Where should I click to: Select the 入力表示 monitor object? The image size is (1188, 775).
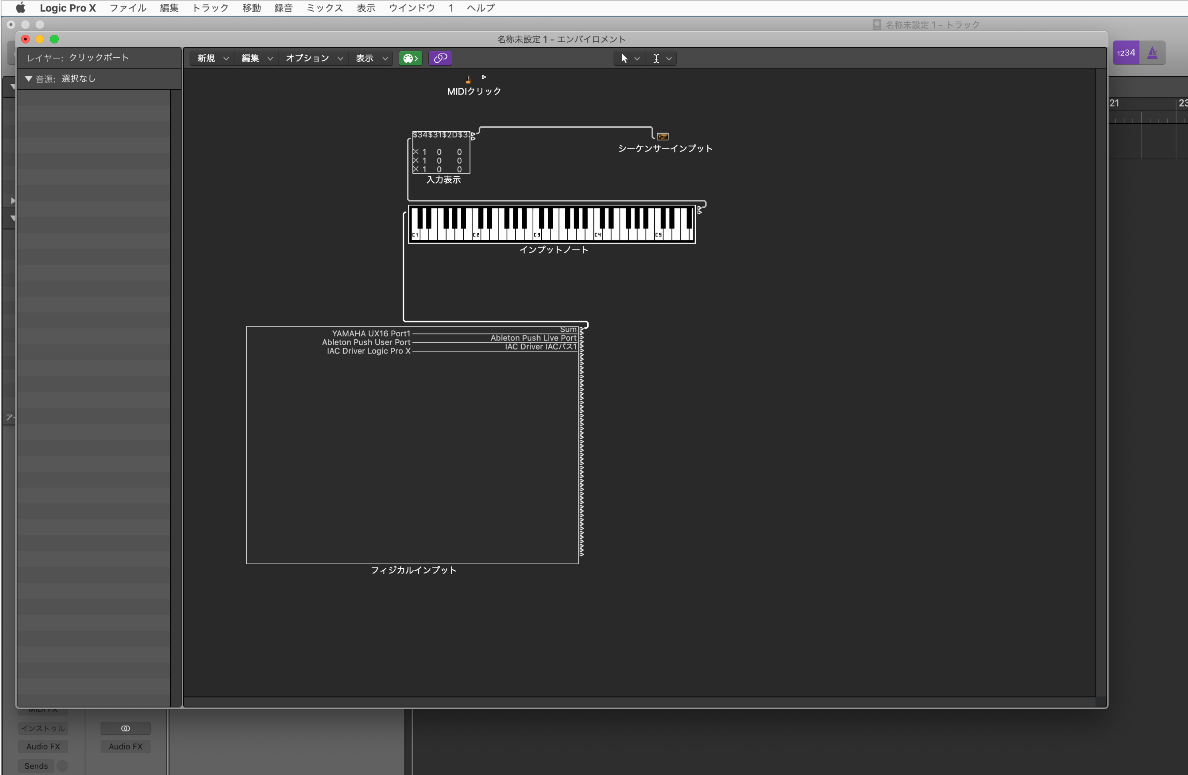441,152
